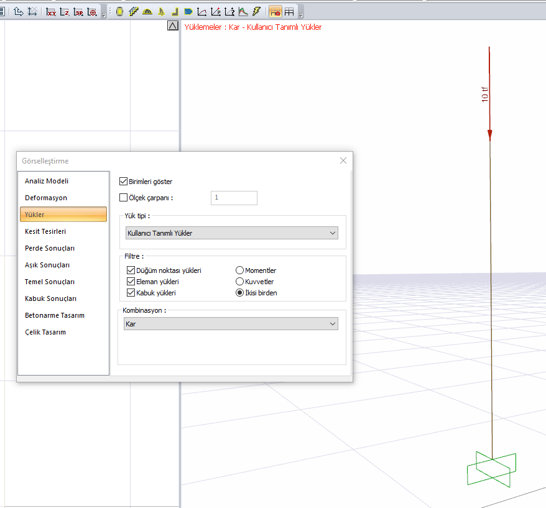
Task: Open the Kabuk Sonuçları section
Action: point(63,298)
